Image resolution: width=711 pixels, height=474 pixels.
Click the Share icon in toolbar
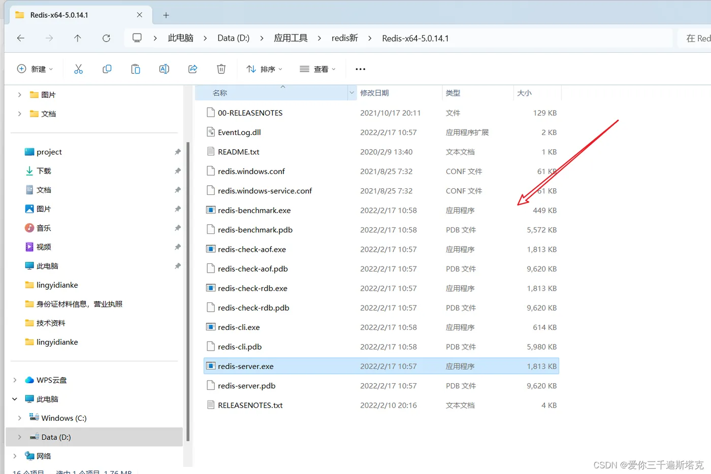click(x=193, y=69)
